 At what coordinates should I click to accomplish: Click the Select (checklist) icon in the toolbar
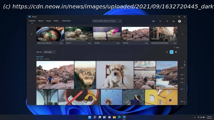[160, 21]
